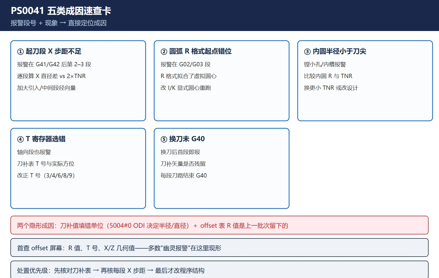Click the red warning note "两个隐形成因"
The height and width of the screenshot is (278, 439).
219,225
